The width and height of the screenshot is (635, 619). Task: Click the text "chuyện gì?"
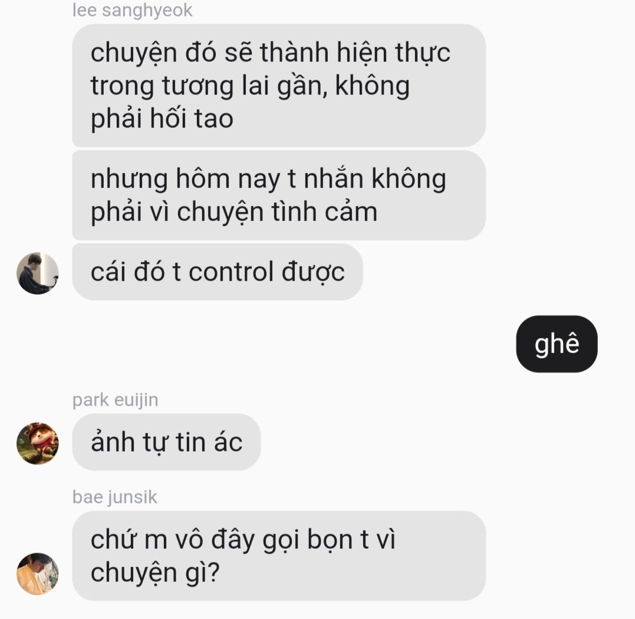coord(154,573)
